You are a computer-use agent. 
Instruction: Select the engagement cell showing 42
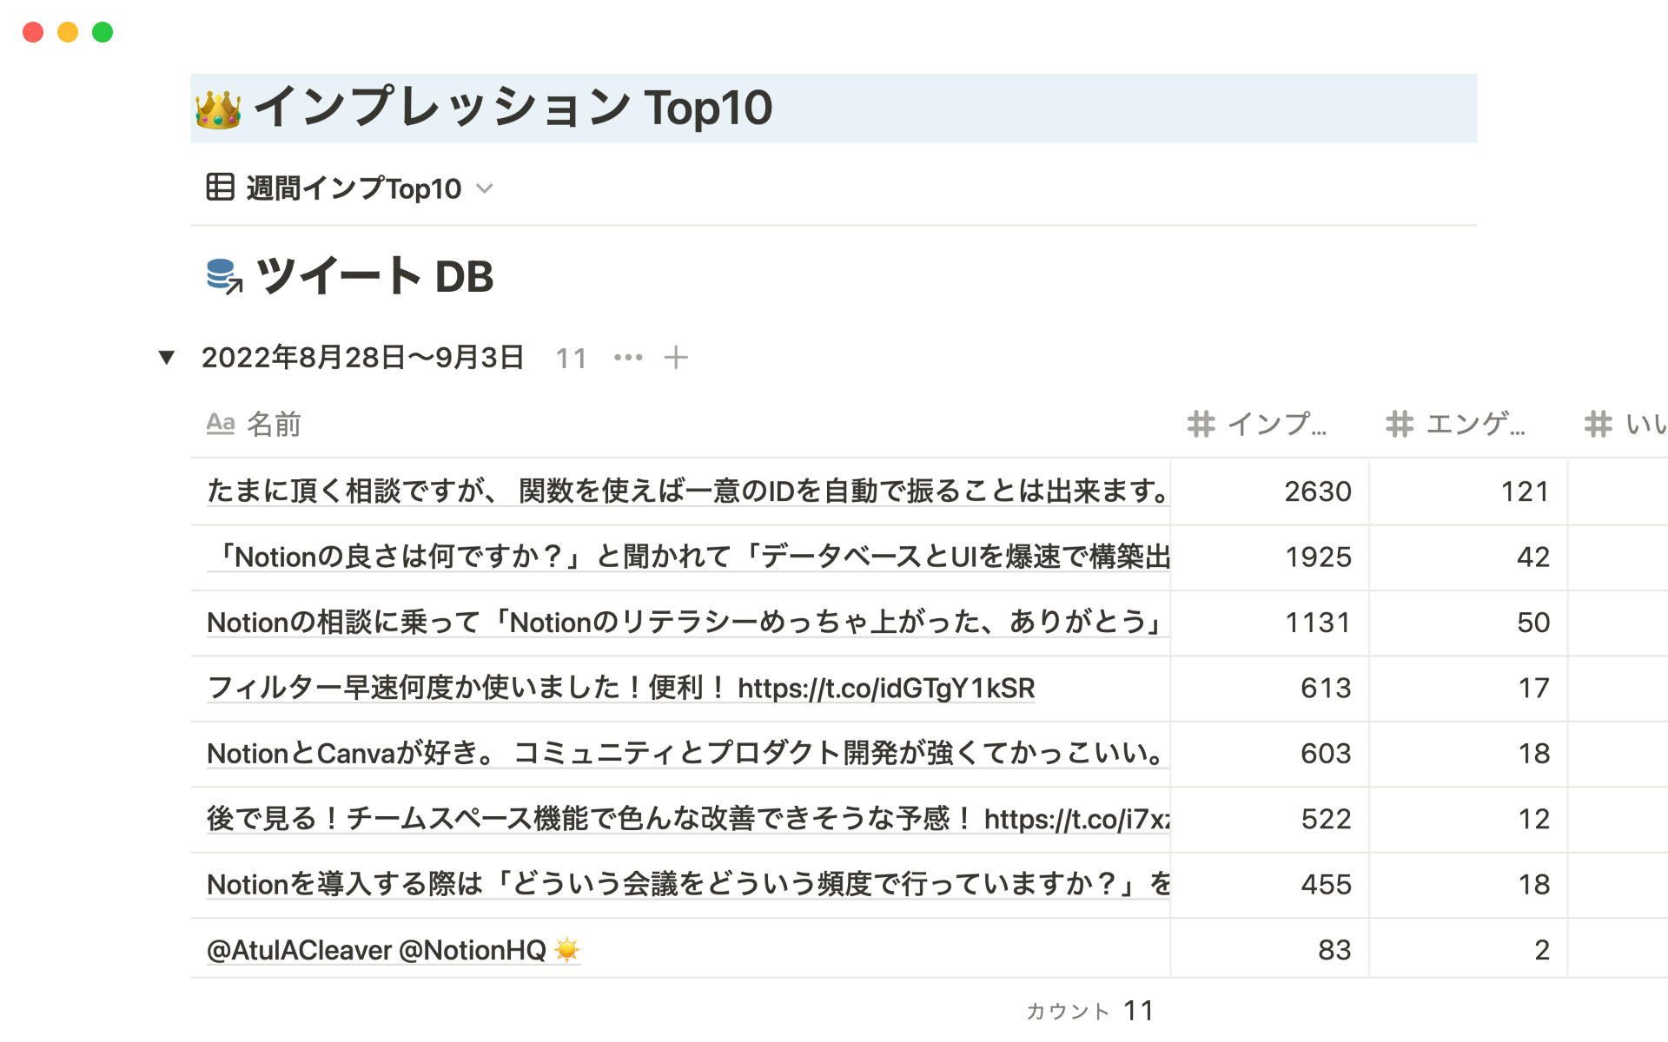pos(1468,557)
